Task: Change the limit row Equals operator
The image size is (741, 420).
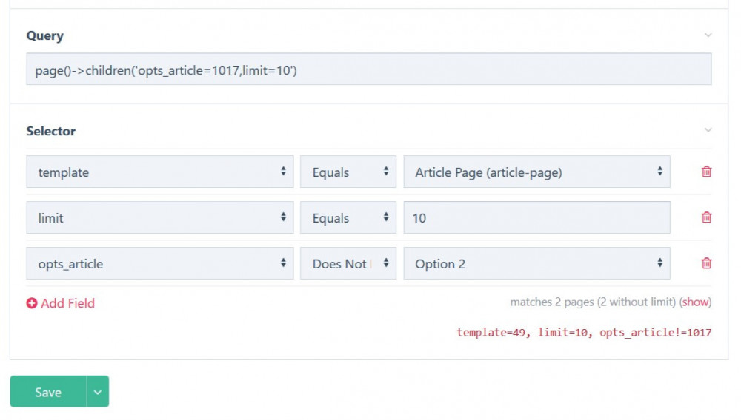Action: (348, 217)
